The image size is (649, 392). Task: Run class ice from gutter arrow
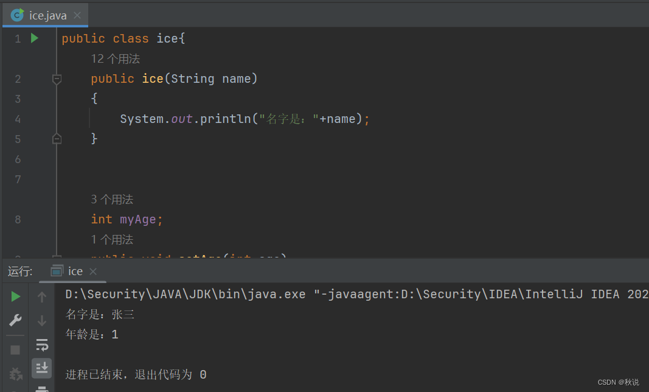[35, 38]
